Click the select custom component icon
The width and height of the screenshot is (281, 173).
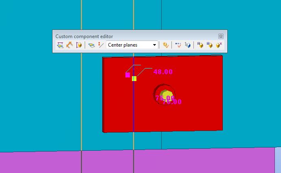166,45
